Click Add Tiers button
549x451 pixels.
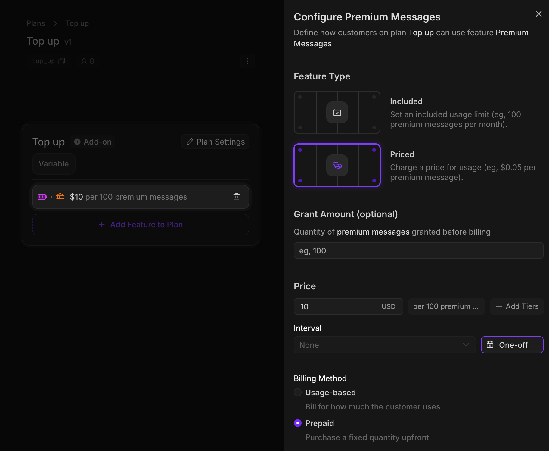click(517, 306)
